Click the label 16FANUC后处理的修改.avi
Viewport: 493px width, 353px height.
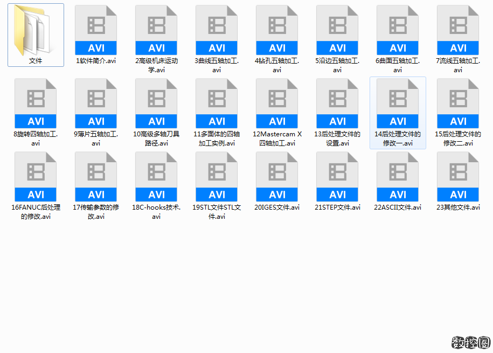click(x=36, y=212)
